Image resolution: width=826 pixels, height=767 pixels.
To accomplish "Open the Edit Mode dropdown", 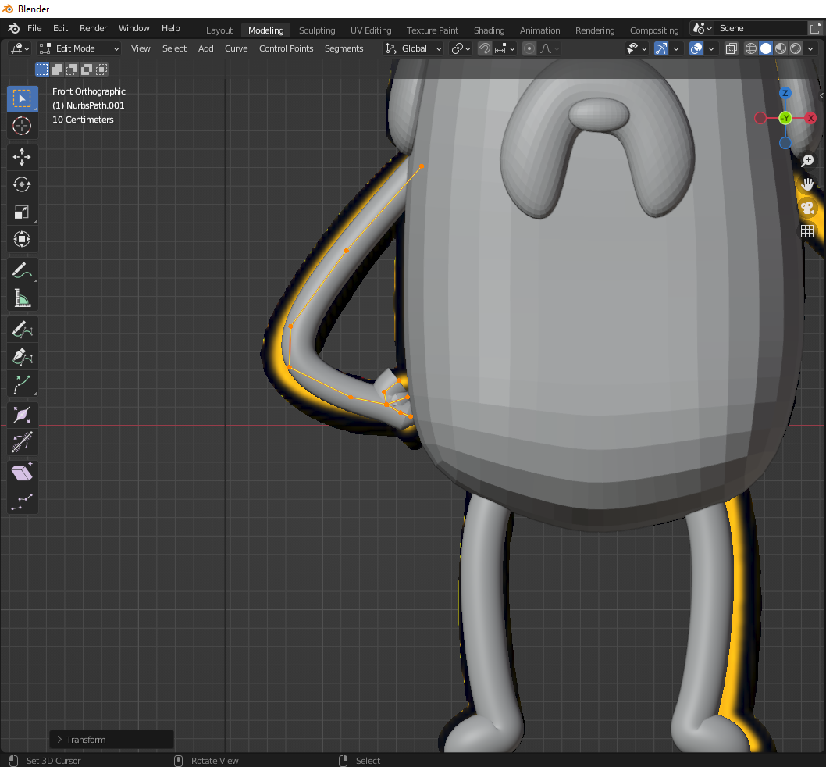I will point(80,49).
